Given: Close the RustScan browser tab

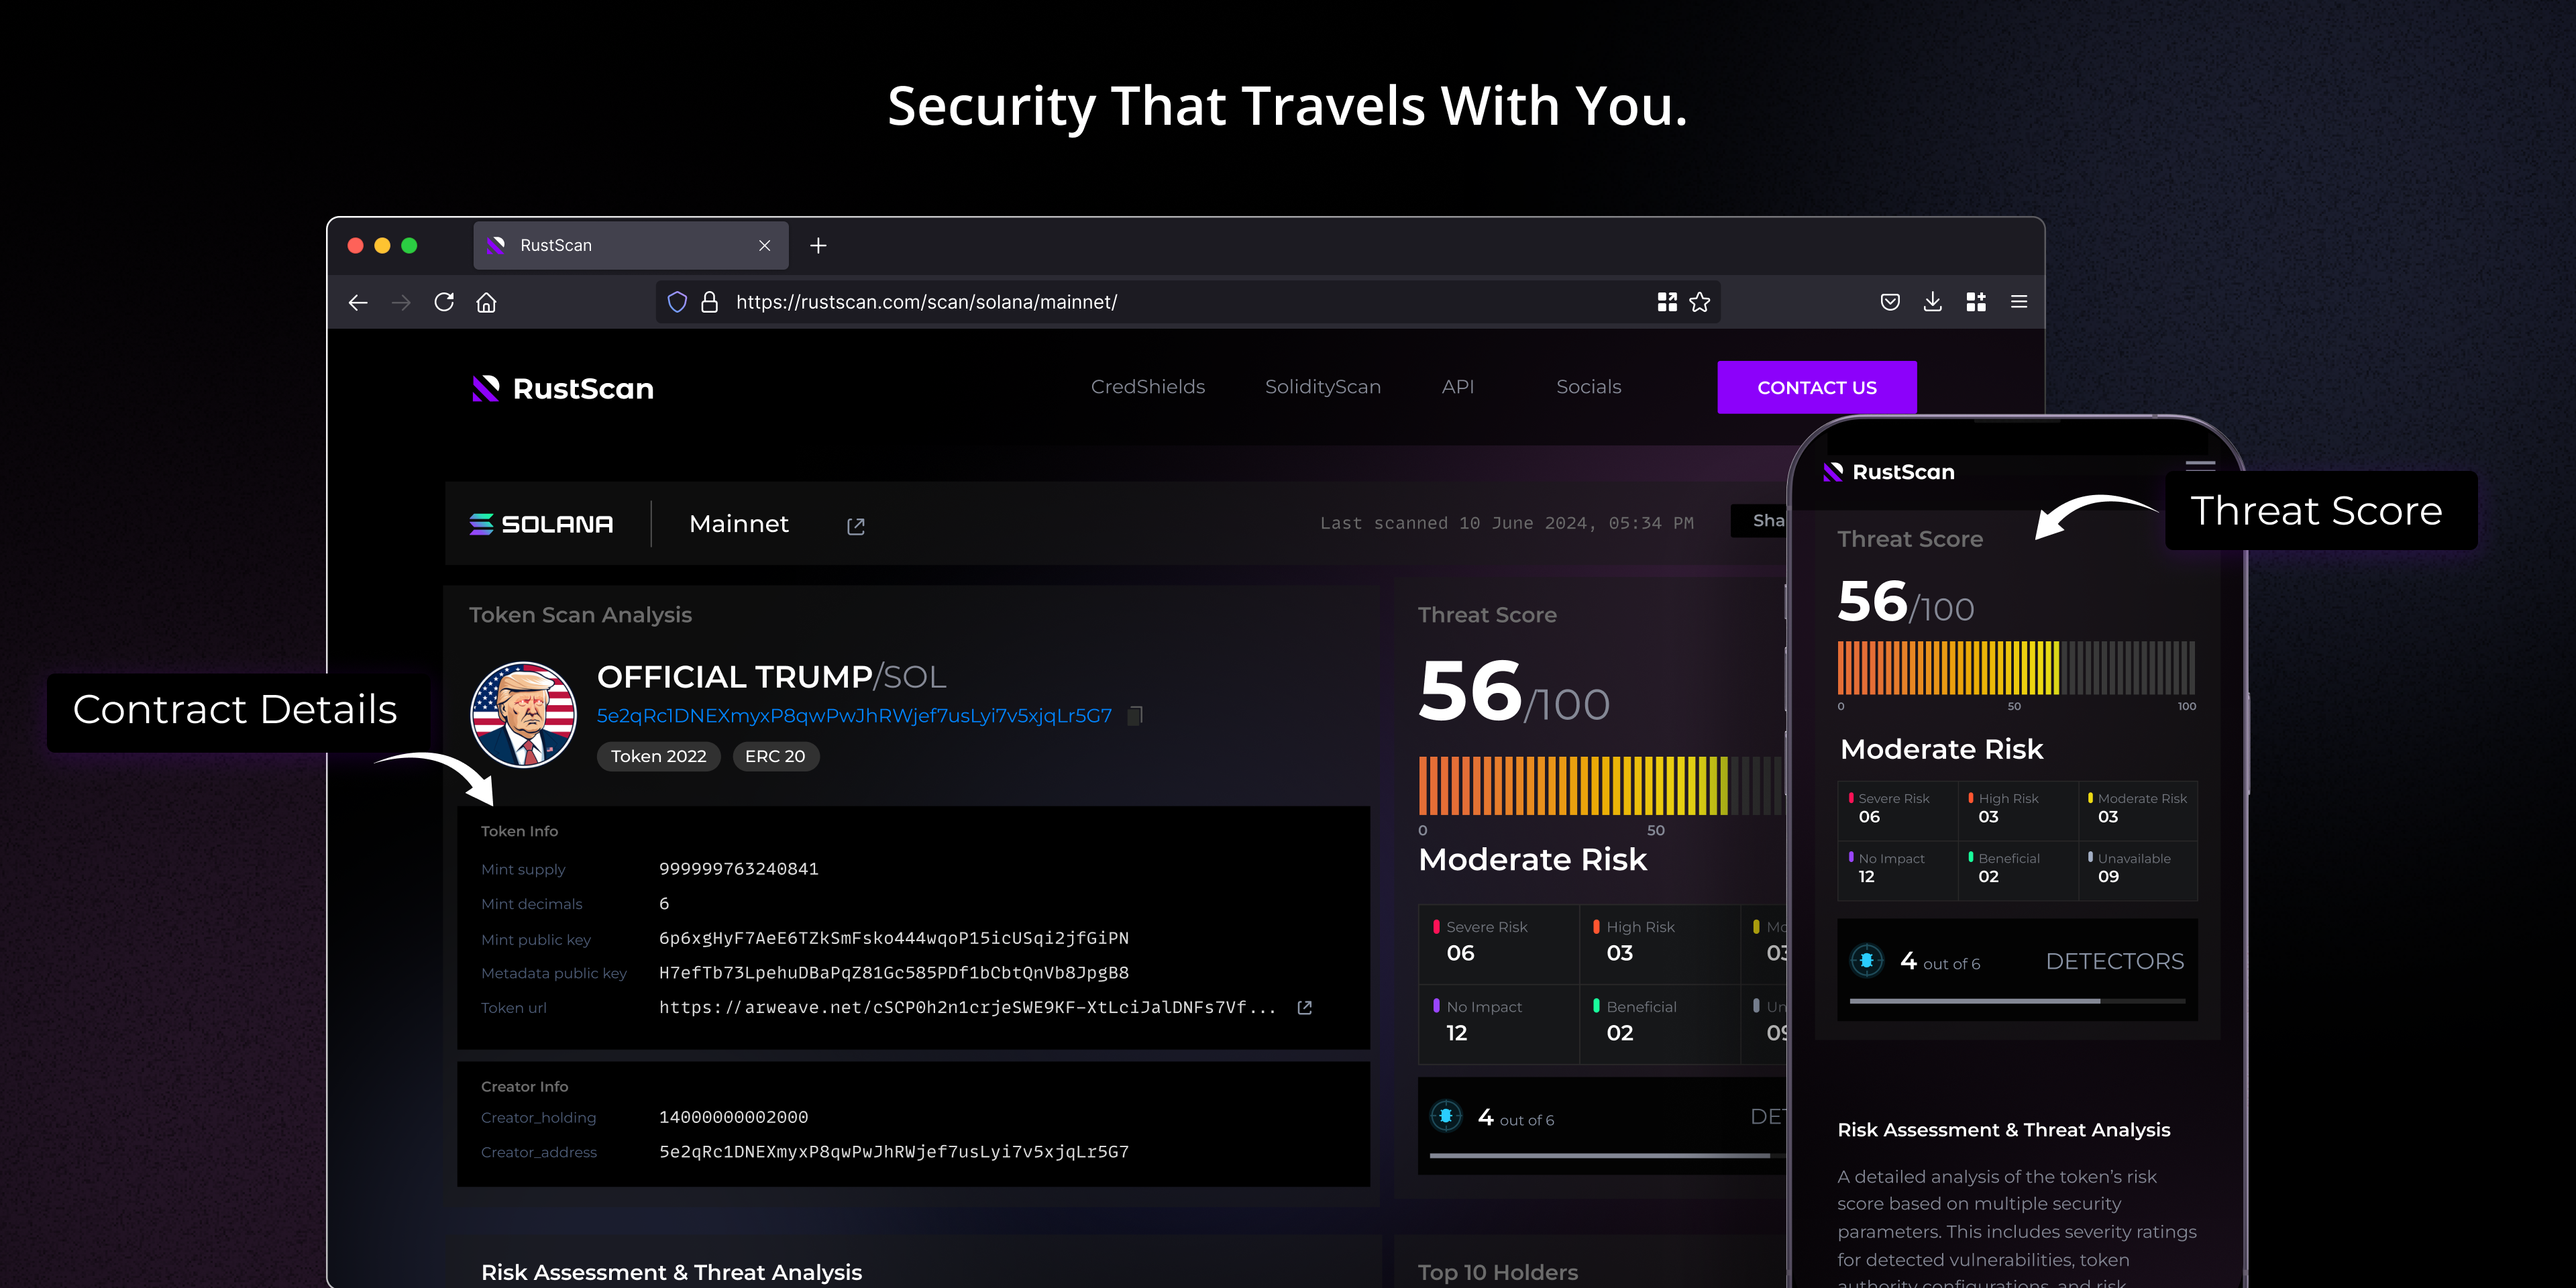Looking at the screenshot, I should click(x=765, y=245).
